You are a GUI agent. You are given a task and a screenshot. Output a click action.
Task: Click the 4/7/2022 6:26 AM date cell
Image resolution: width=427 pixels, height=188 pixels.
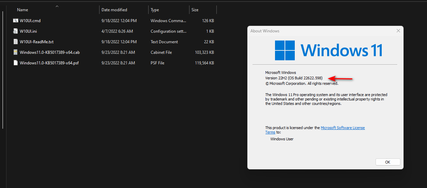[x=117, y=31]
